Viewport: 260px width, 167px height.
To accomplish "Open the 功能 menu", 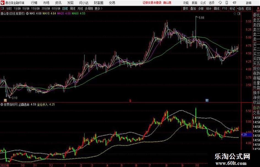I will click(x=186, y=3).
